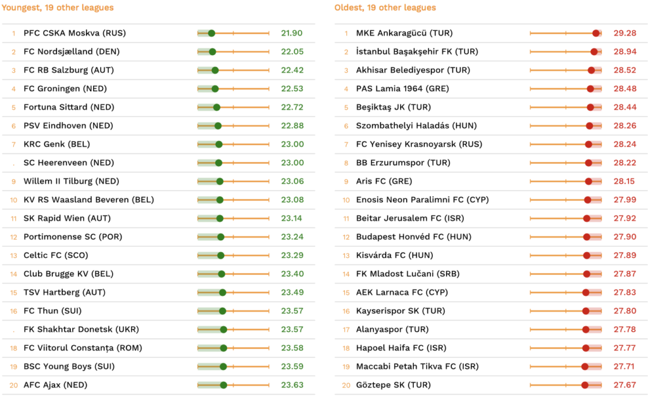Click Enosis Neon Paralimni FC (CYP)
648x397 pixels.
pyautogui.click(x=422, y=200)
